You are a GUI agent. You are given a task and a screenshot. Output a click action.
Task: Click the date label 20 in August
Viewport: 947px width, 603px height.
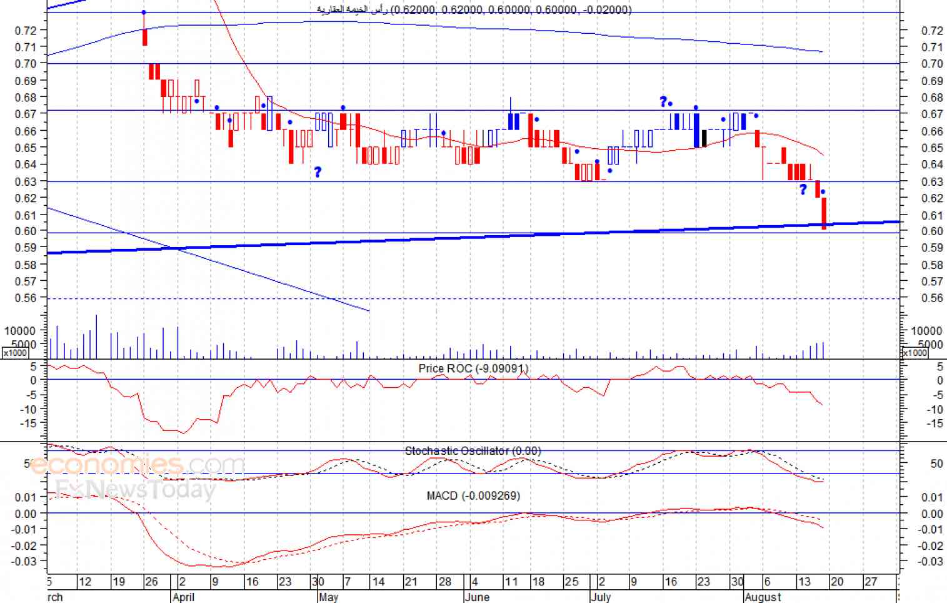click(837, 582)
